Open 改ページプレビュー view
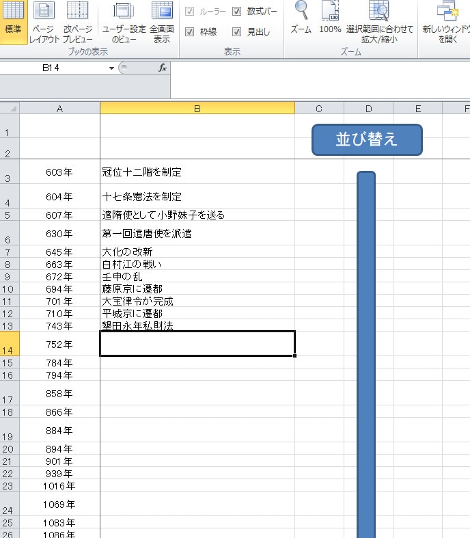The width and height of the screenshot is (470, 538). point(78,21)
